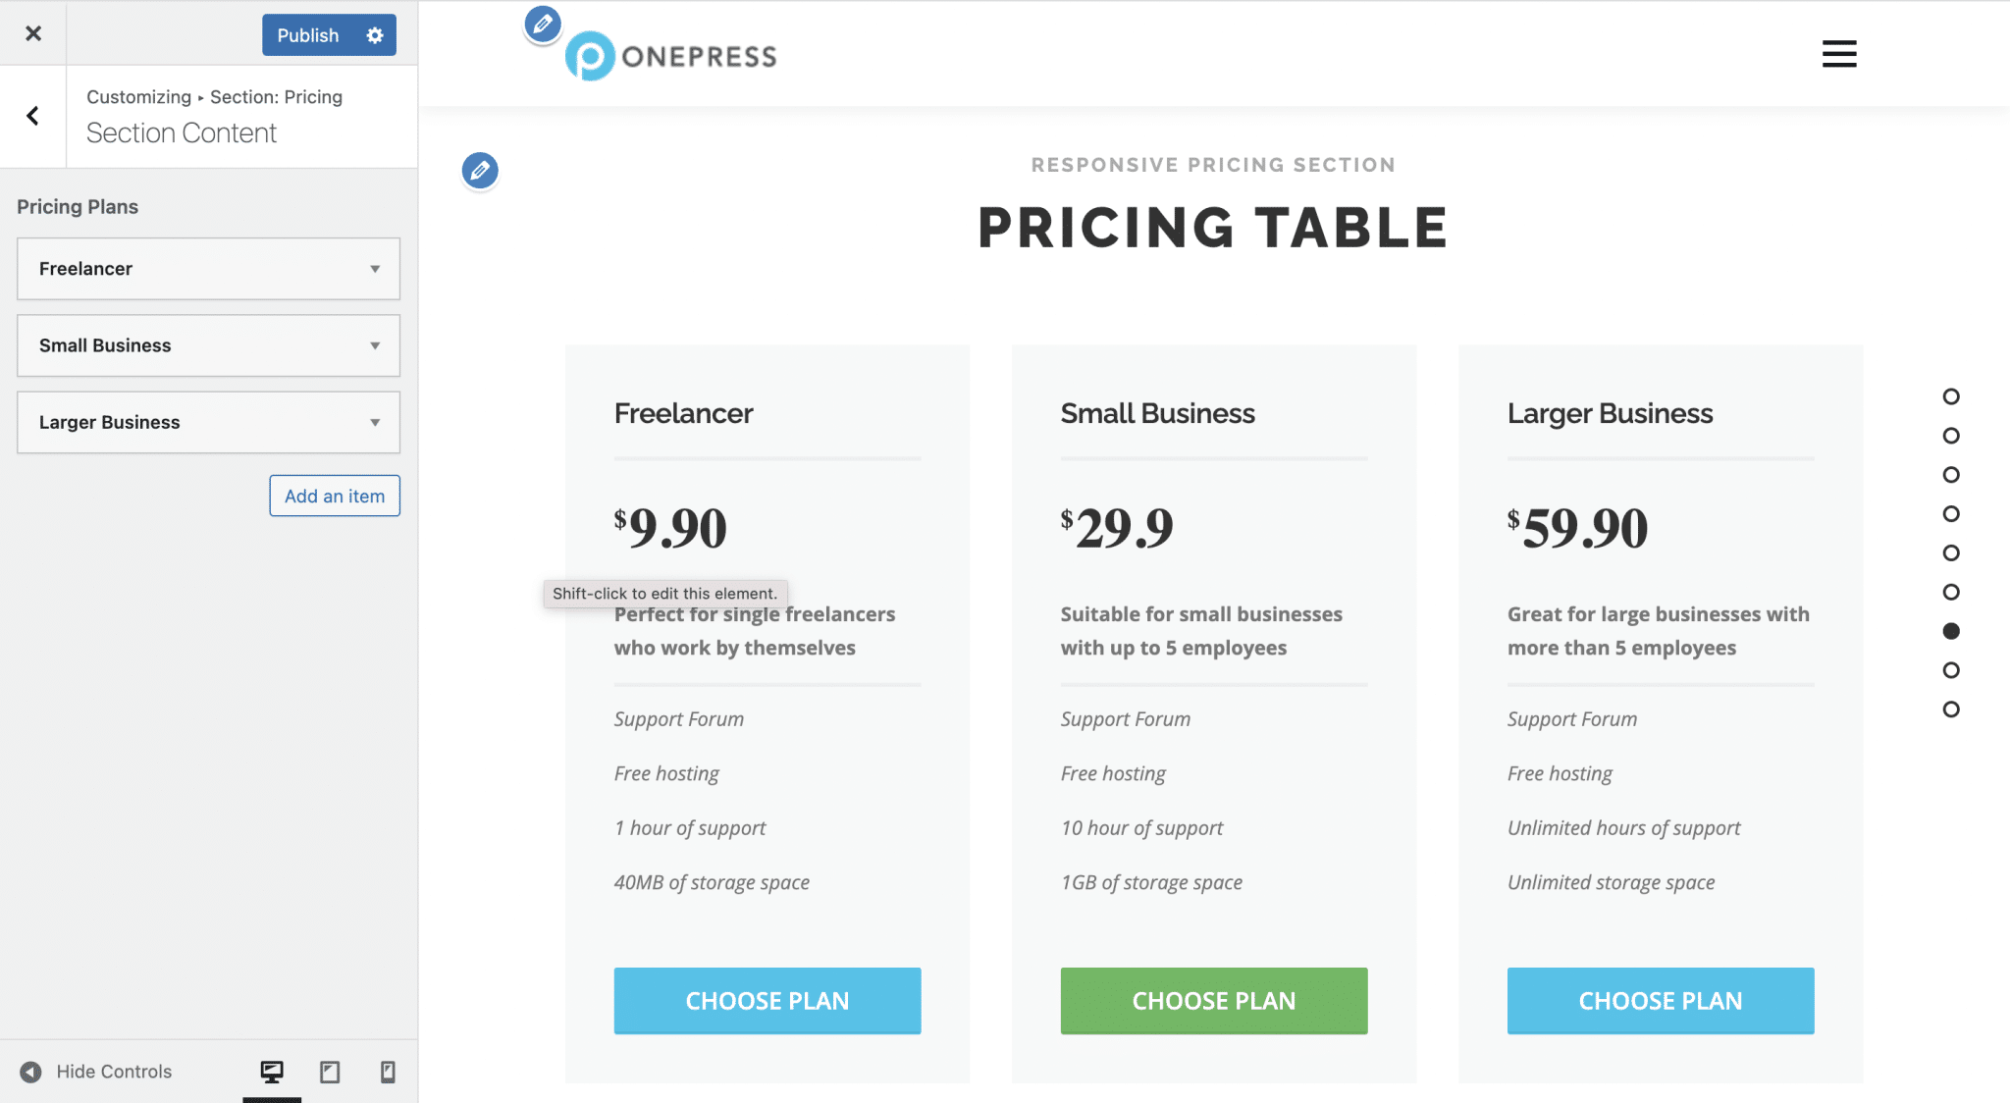
Task: Choose the Small Business plan
Action: coord(1213,1000)
